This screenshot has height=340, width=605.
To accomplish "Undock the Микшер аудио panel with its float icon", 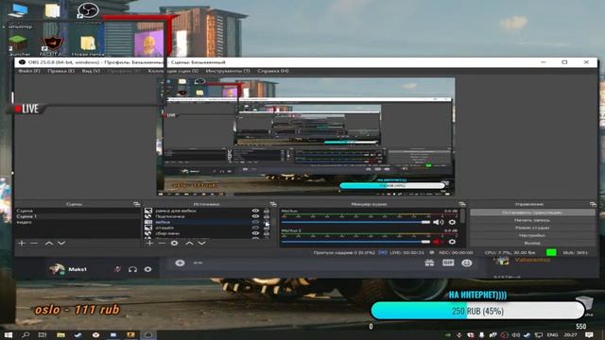I will pos(462,204).
